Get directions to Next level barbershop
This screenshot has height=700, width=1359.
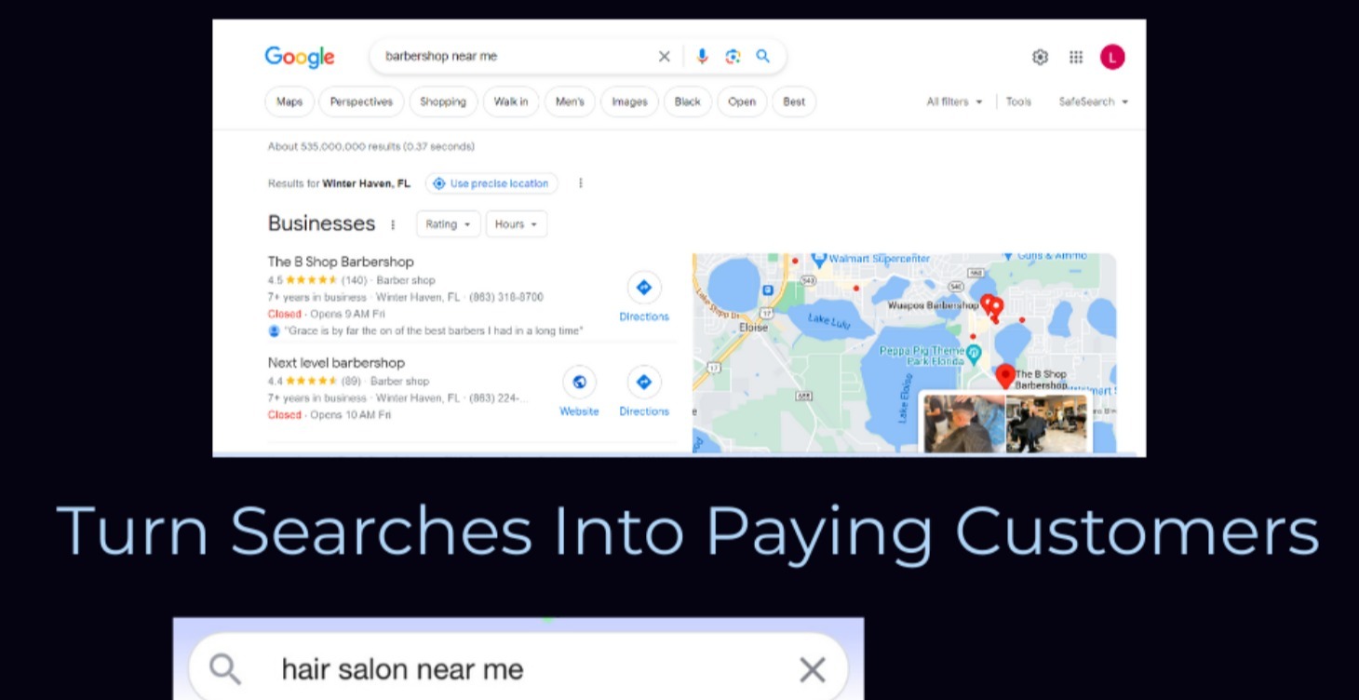pyautogui.click(x=644, y=392)
